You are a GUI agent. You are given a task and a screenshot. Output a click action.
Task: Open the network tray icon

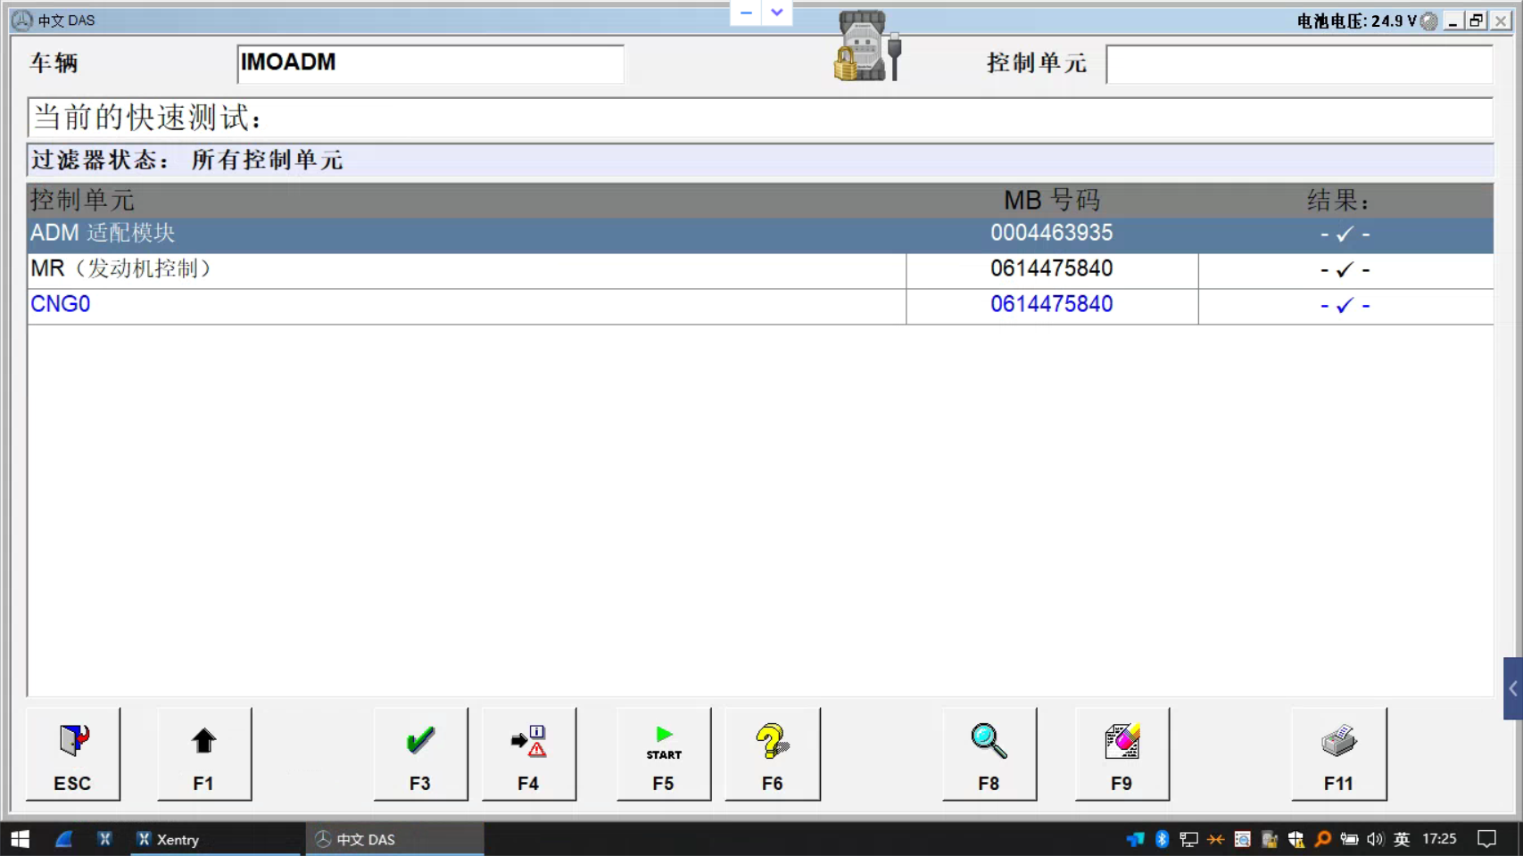(1188, 839)
